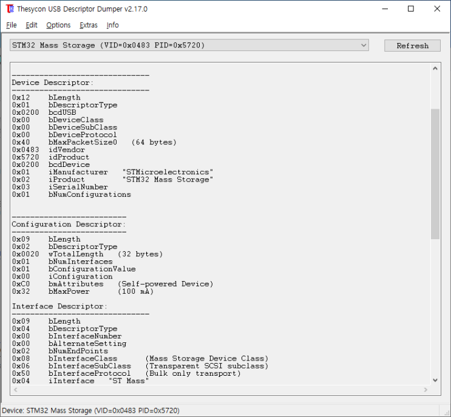Viewport: 451px width, 417px height.
Task: Click the horizontal scrollbar right arrow
Action: (x=426, y=390)
